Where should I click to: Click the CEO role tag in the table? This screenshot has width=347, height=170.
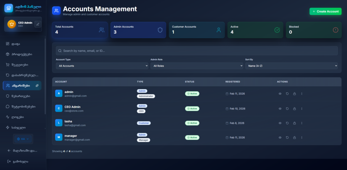pos(141,111)
